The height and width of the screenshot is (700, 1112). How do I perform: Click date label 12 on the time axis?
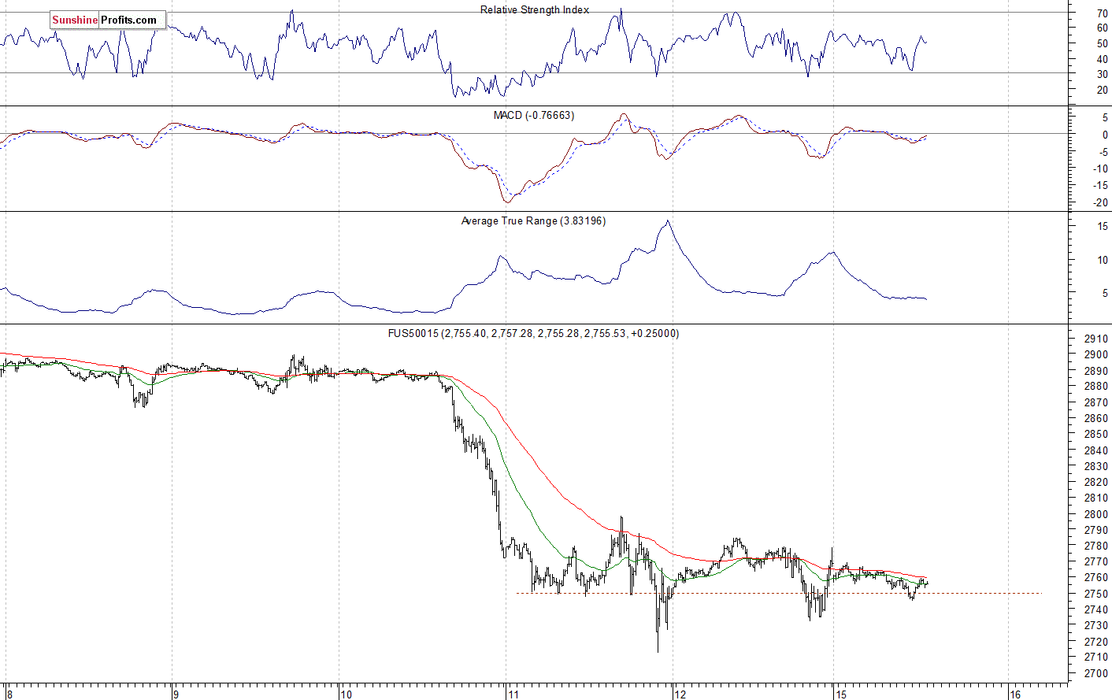[680, 694]
